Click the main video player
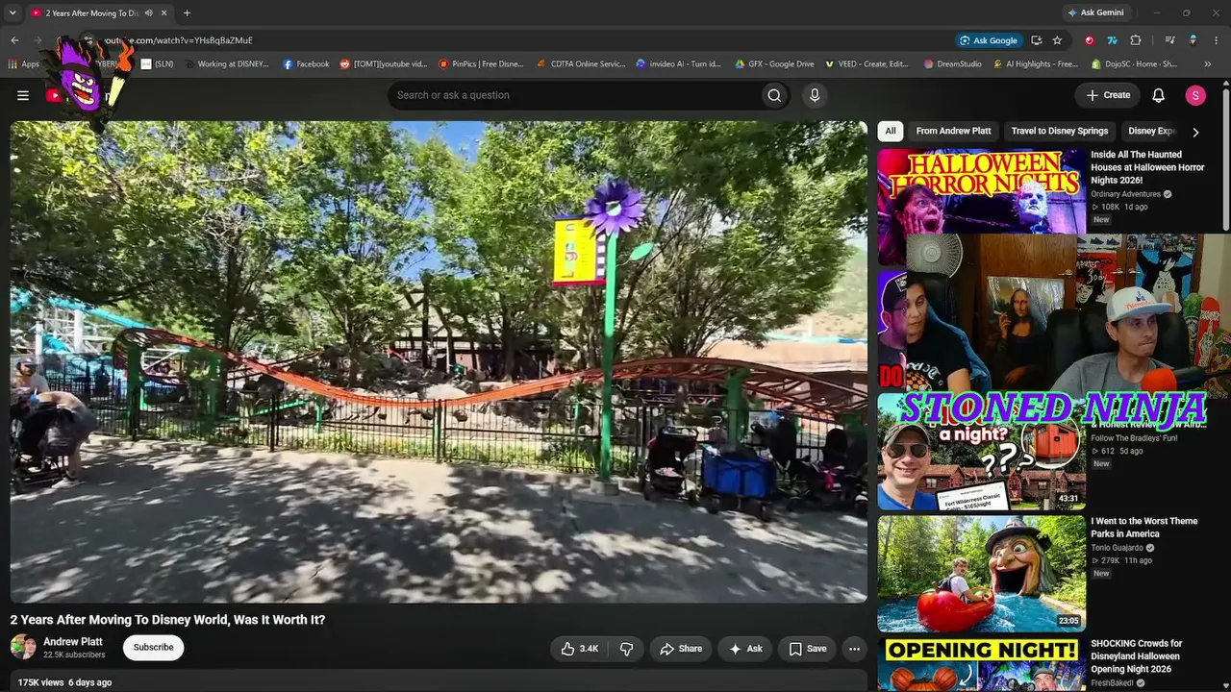 click(x=439, y=361)
